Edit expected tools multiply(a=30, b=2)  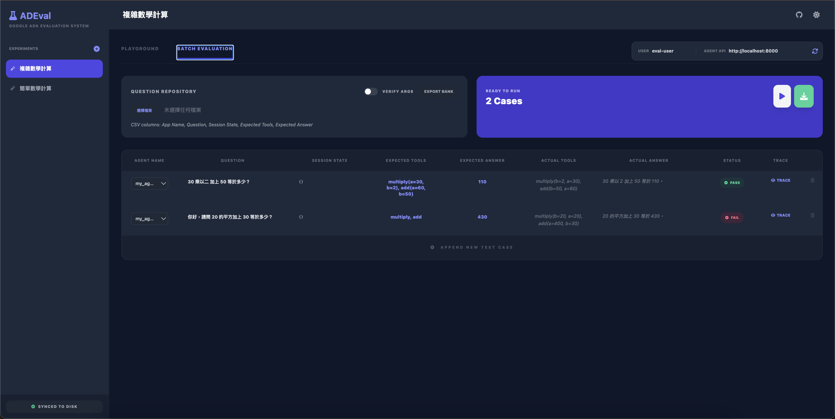[x=406, y=188]
